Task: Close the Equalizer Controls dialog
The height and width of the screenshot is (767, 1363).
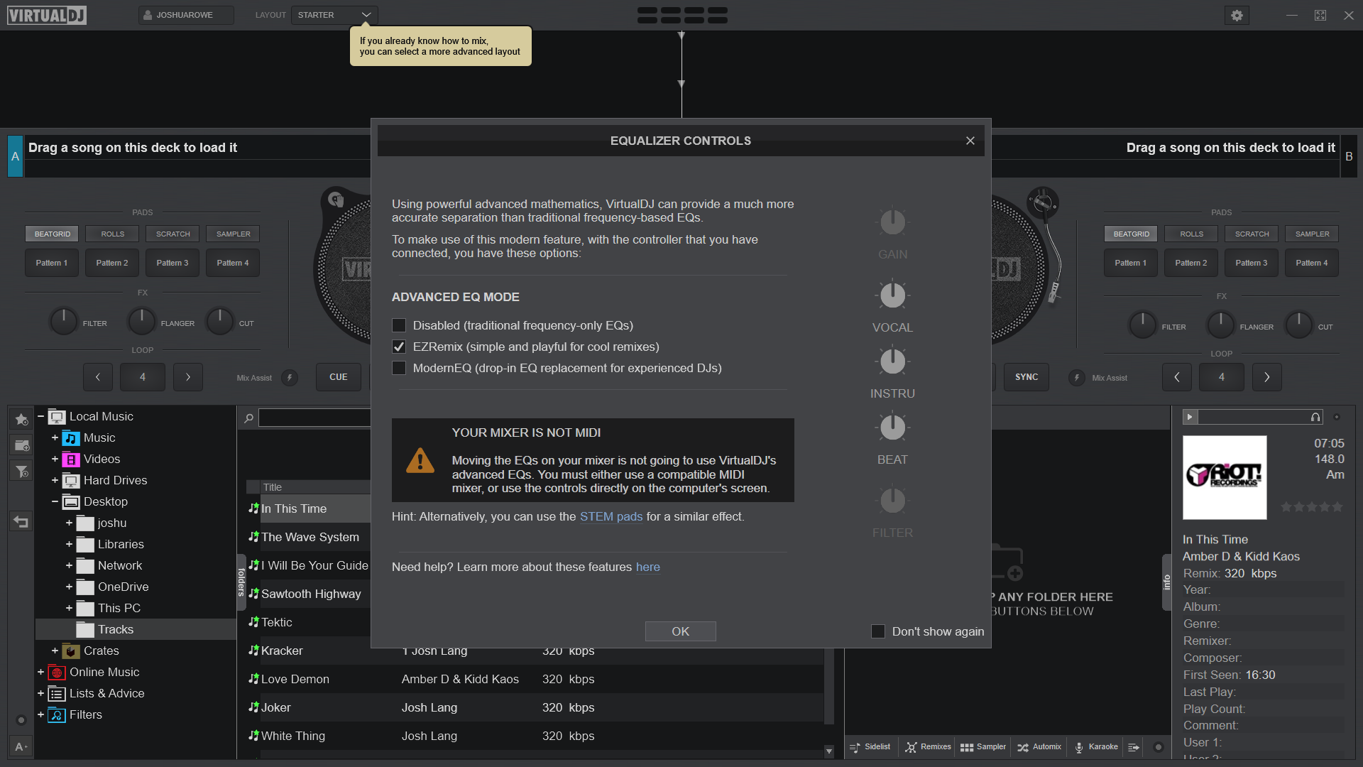Action: pyautogui.click(x=970, y=141)
